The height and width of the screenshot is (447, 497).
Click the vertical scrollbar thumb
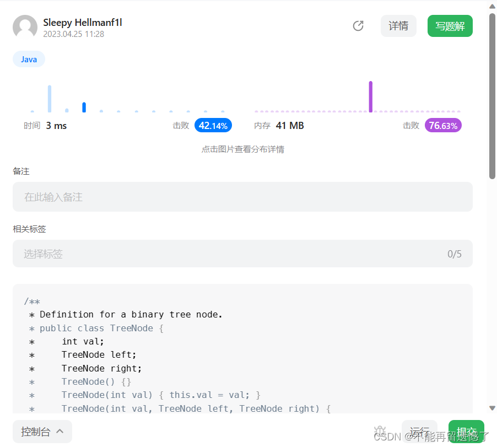(x=492, y=96)
